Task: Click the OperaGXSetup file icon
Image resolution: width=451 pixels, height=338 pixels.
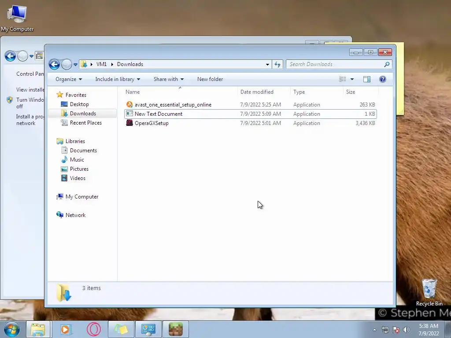Action: click(129, 123)
